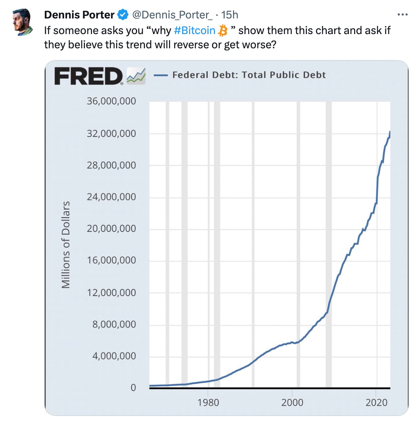Viewport: 417px width, 422px height.
Task: Click the 0 y-axis label
Action: [x=133, y=388]
